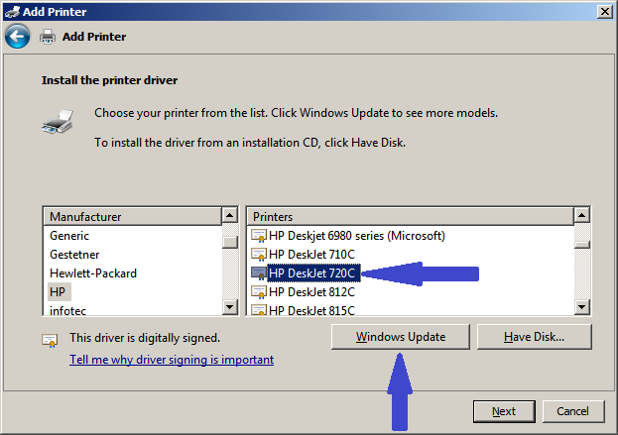618x435 pixels.
Task: Select Hewlett-Packard manufacturer
Action: click(x=93, y=273)
